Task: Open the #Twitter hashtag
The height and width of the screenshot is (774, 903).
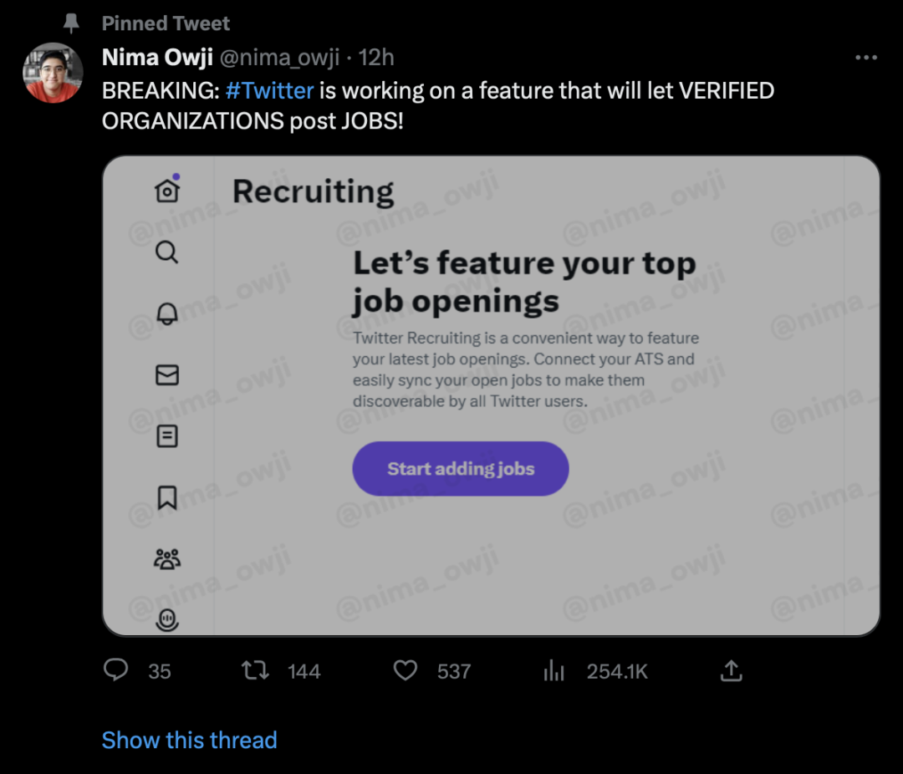Action: (x=269, y=90)
